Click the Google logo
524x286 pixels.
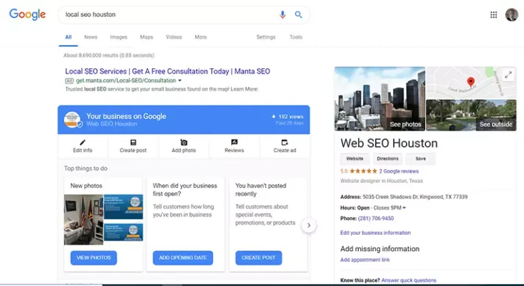(27, 14)
